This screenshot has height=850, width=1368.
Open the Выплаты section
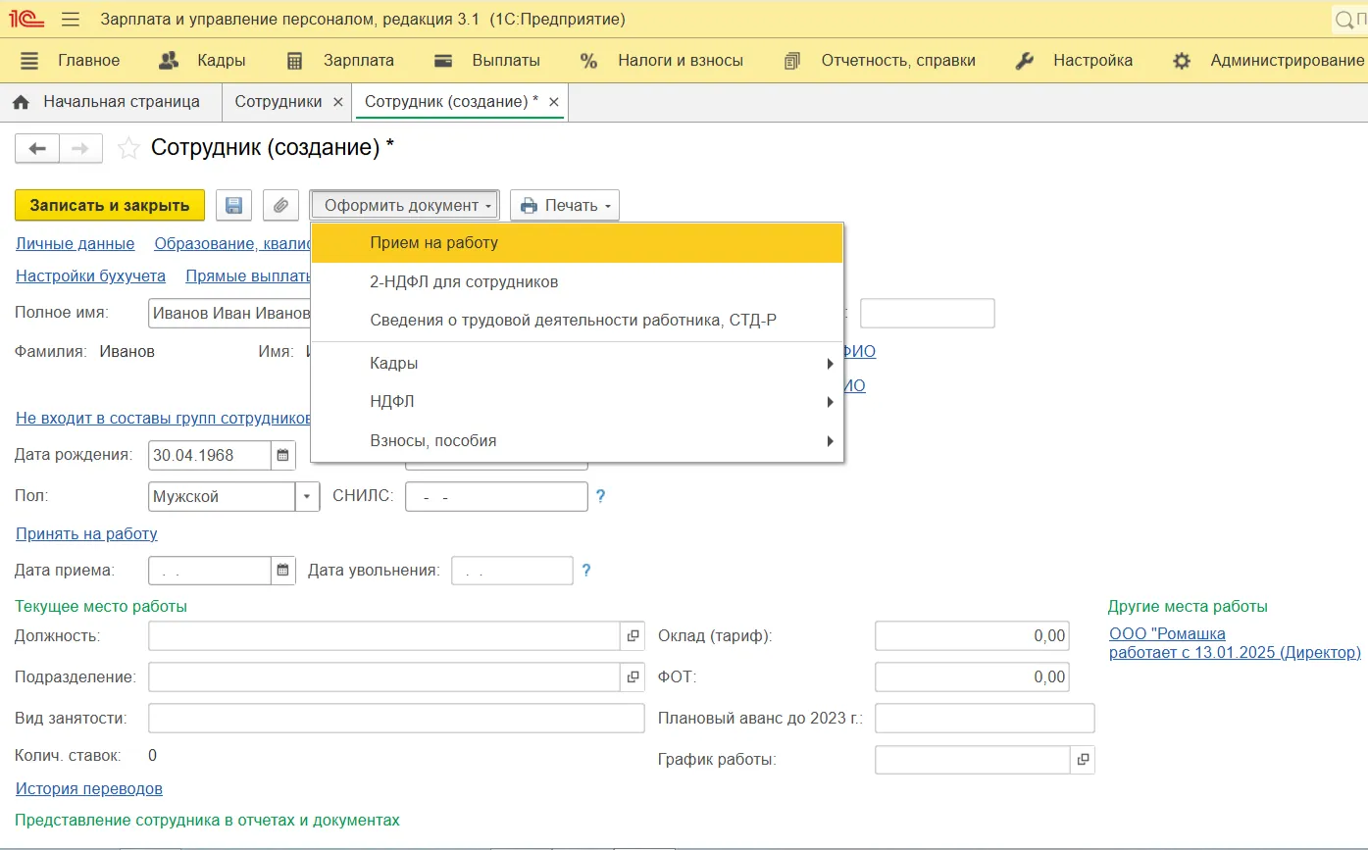pos(506,61)
